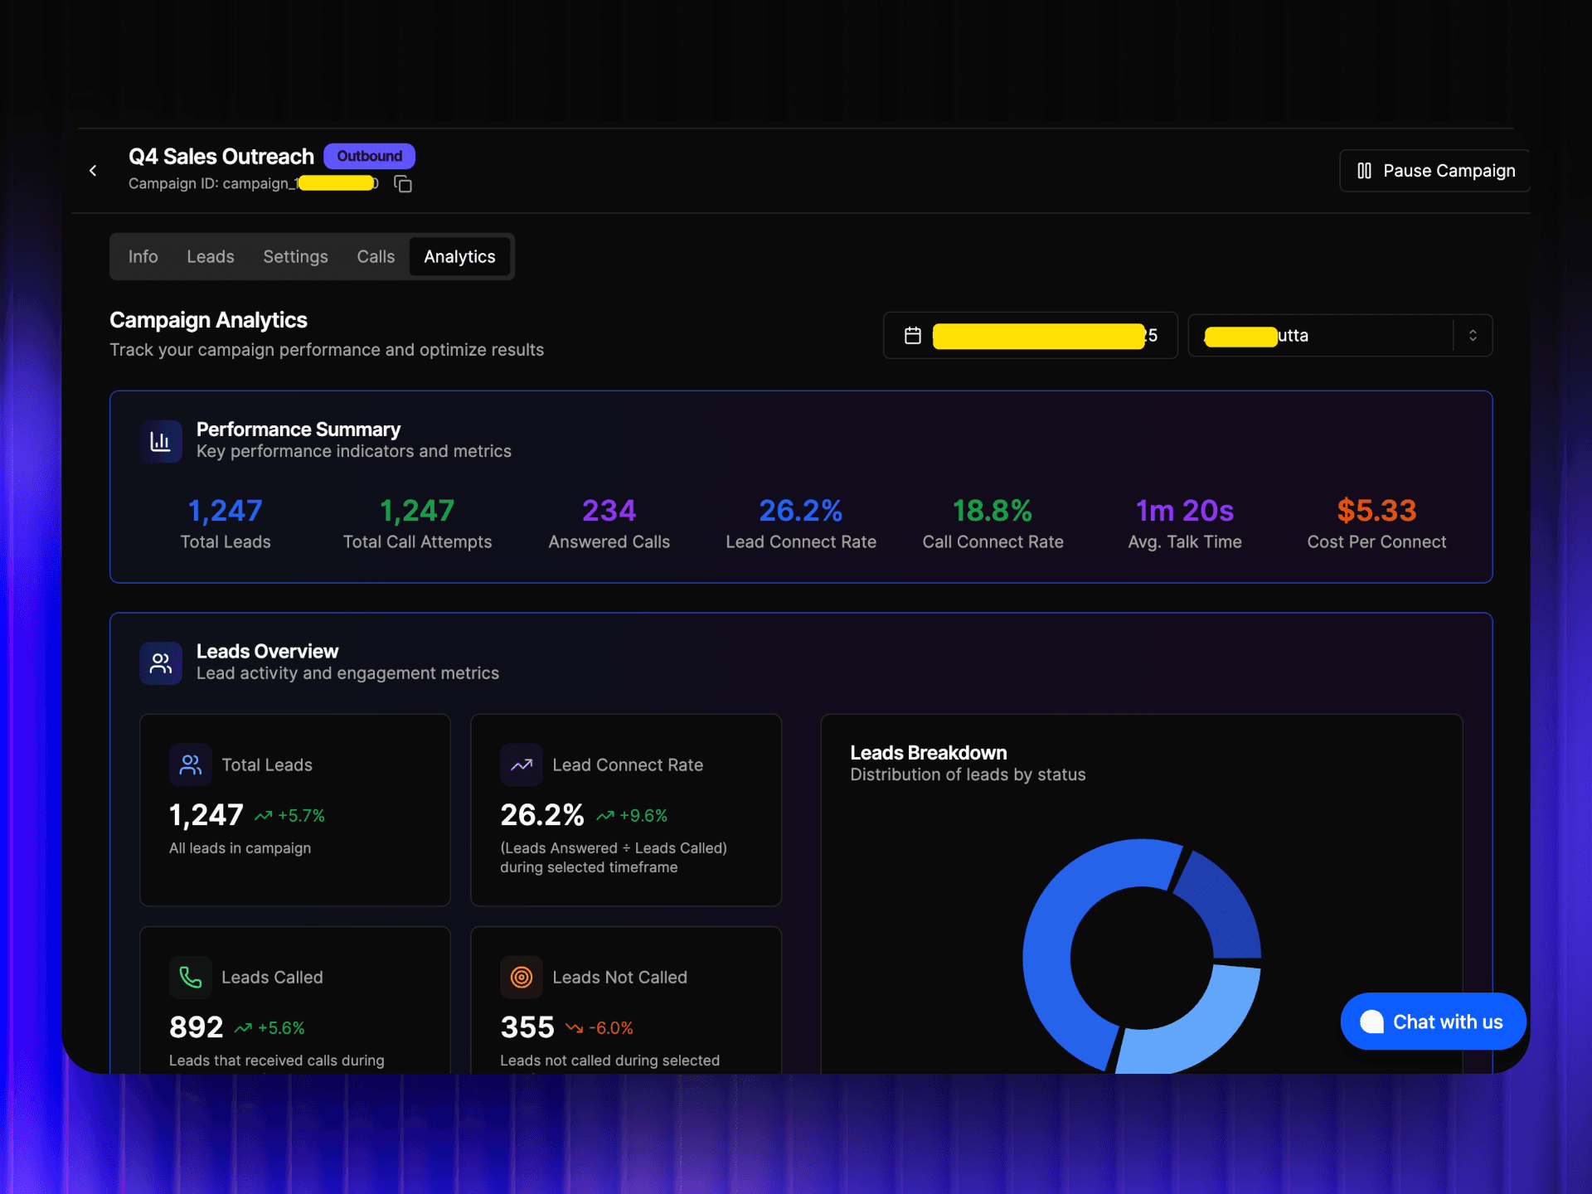Click the '234' Answered Calls value

(609, 511)
